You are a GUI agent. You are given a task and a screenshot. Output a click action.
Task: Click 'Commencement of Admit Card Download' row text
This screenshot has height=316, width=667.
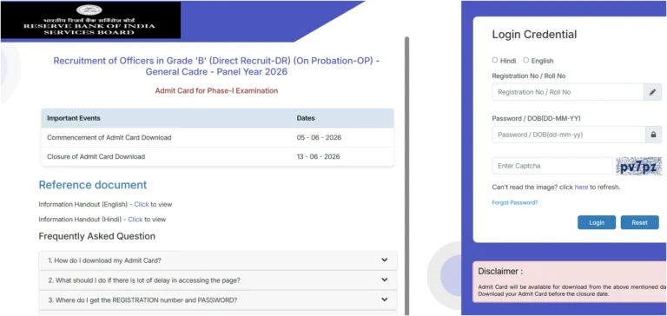pyautogui.click(x=109, y=138)
